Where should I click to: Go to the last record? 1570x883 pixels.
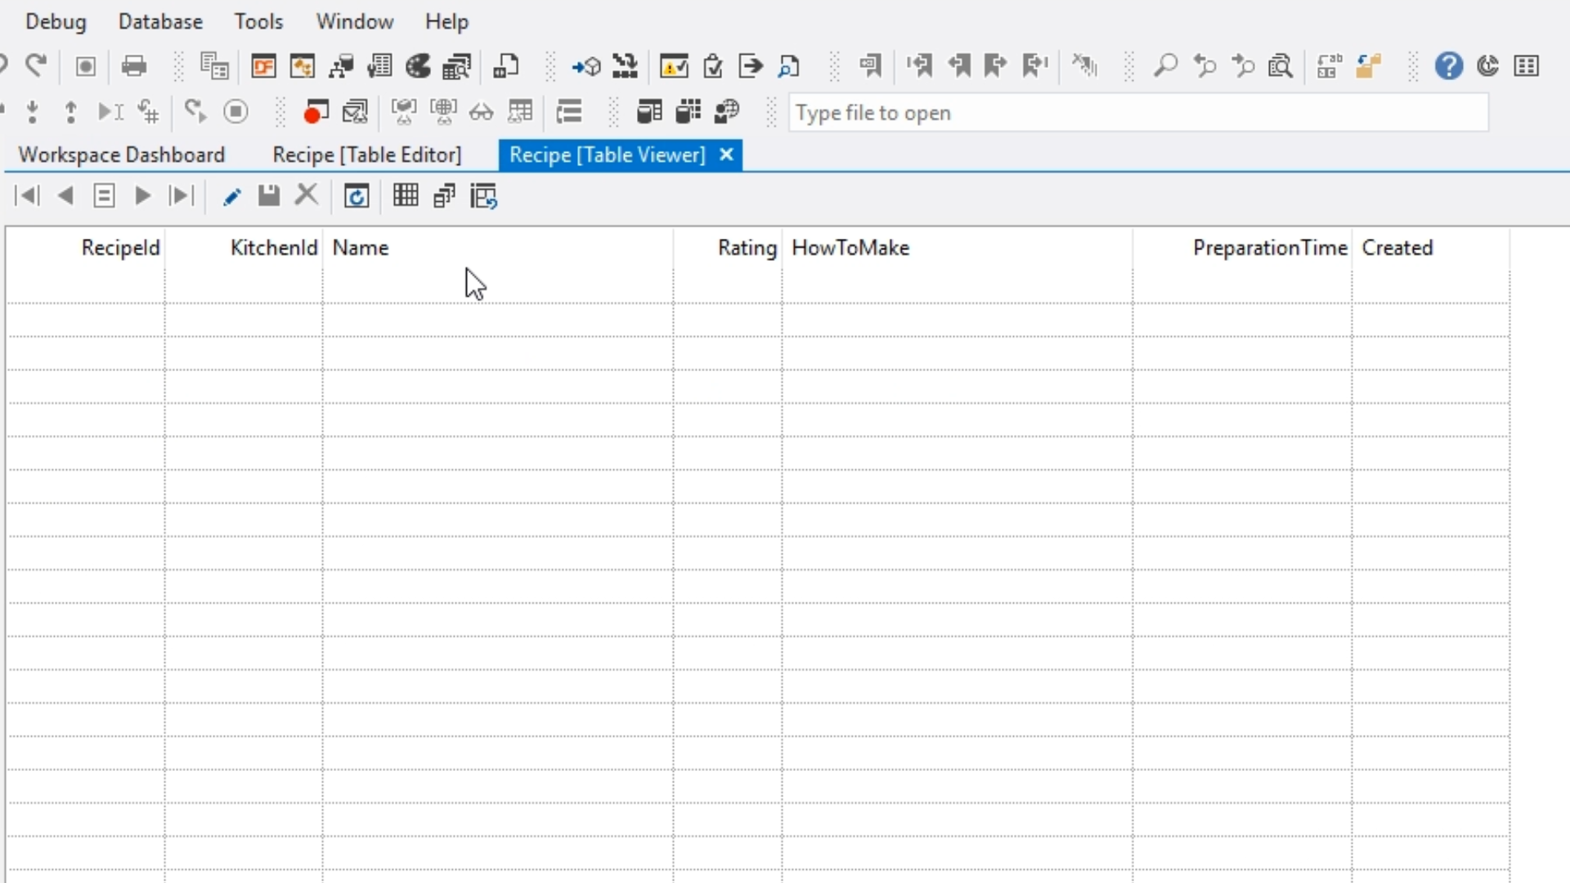pos(181,195)
